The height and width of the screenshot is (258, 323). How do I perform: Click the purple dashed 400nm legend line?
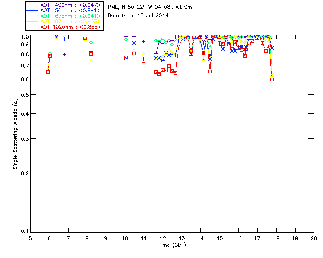tap(32, 5)
